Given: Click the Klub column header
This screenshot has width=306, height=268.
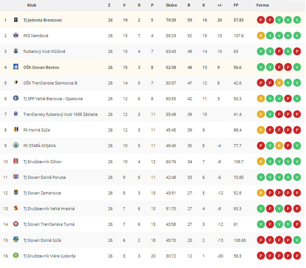Looking at the screenshot, I should coord(31,5).
